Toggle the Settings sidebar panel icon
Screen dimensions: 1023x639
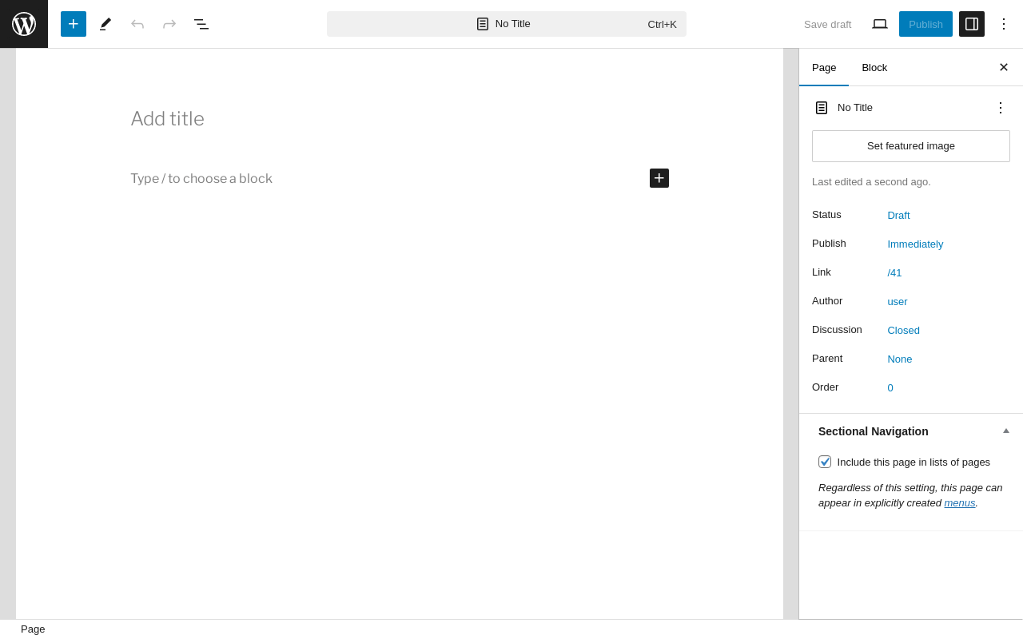(x=972, y=24)
